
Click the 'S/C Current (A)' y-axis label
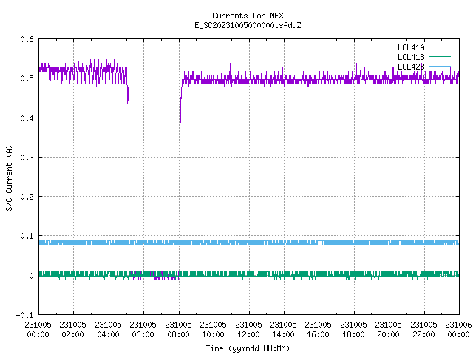(x=10, y=178)
